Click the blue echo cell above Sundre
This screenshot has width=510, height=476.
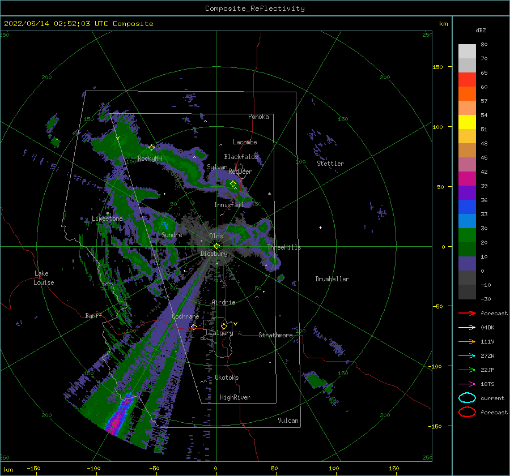[166, 225]
